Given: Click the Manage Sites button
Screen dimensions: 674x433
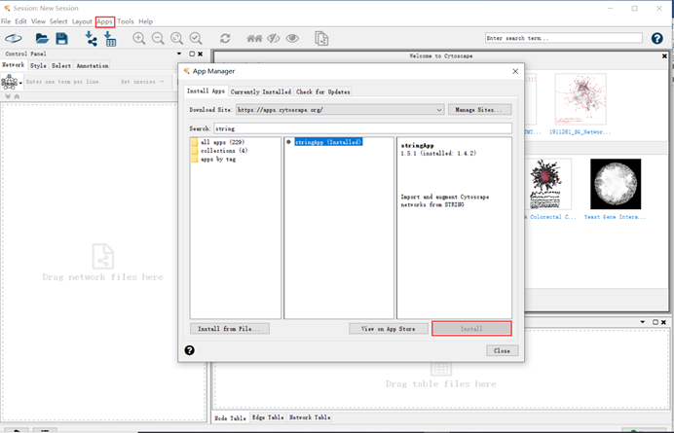Looking at the screenshot, I should click(x=480, y=110).
